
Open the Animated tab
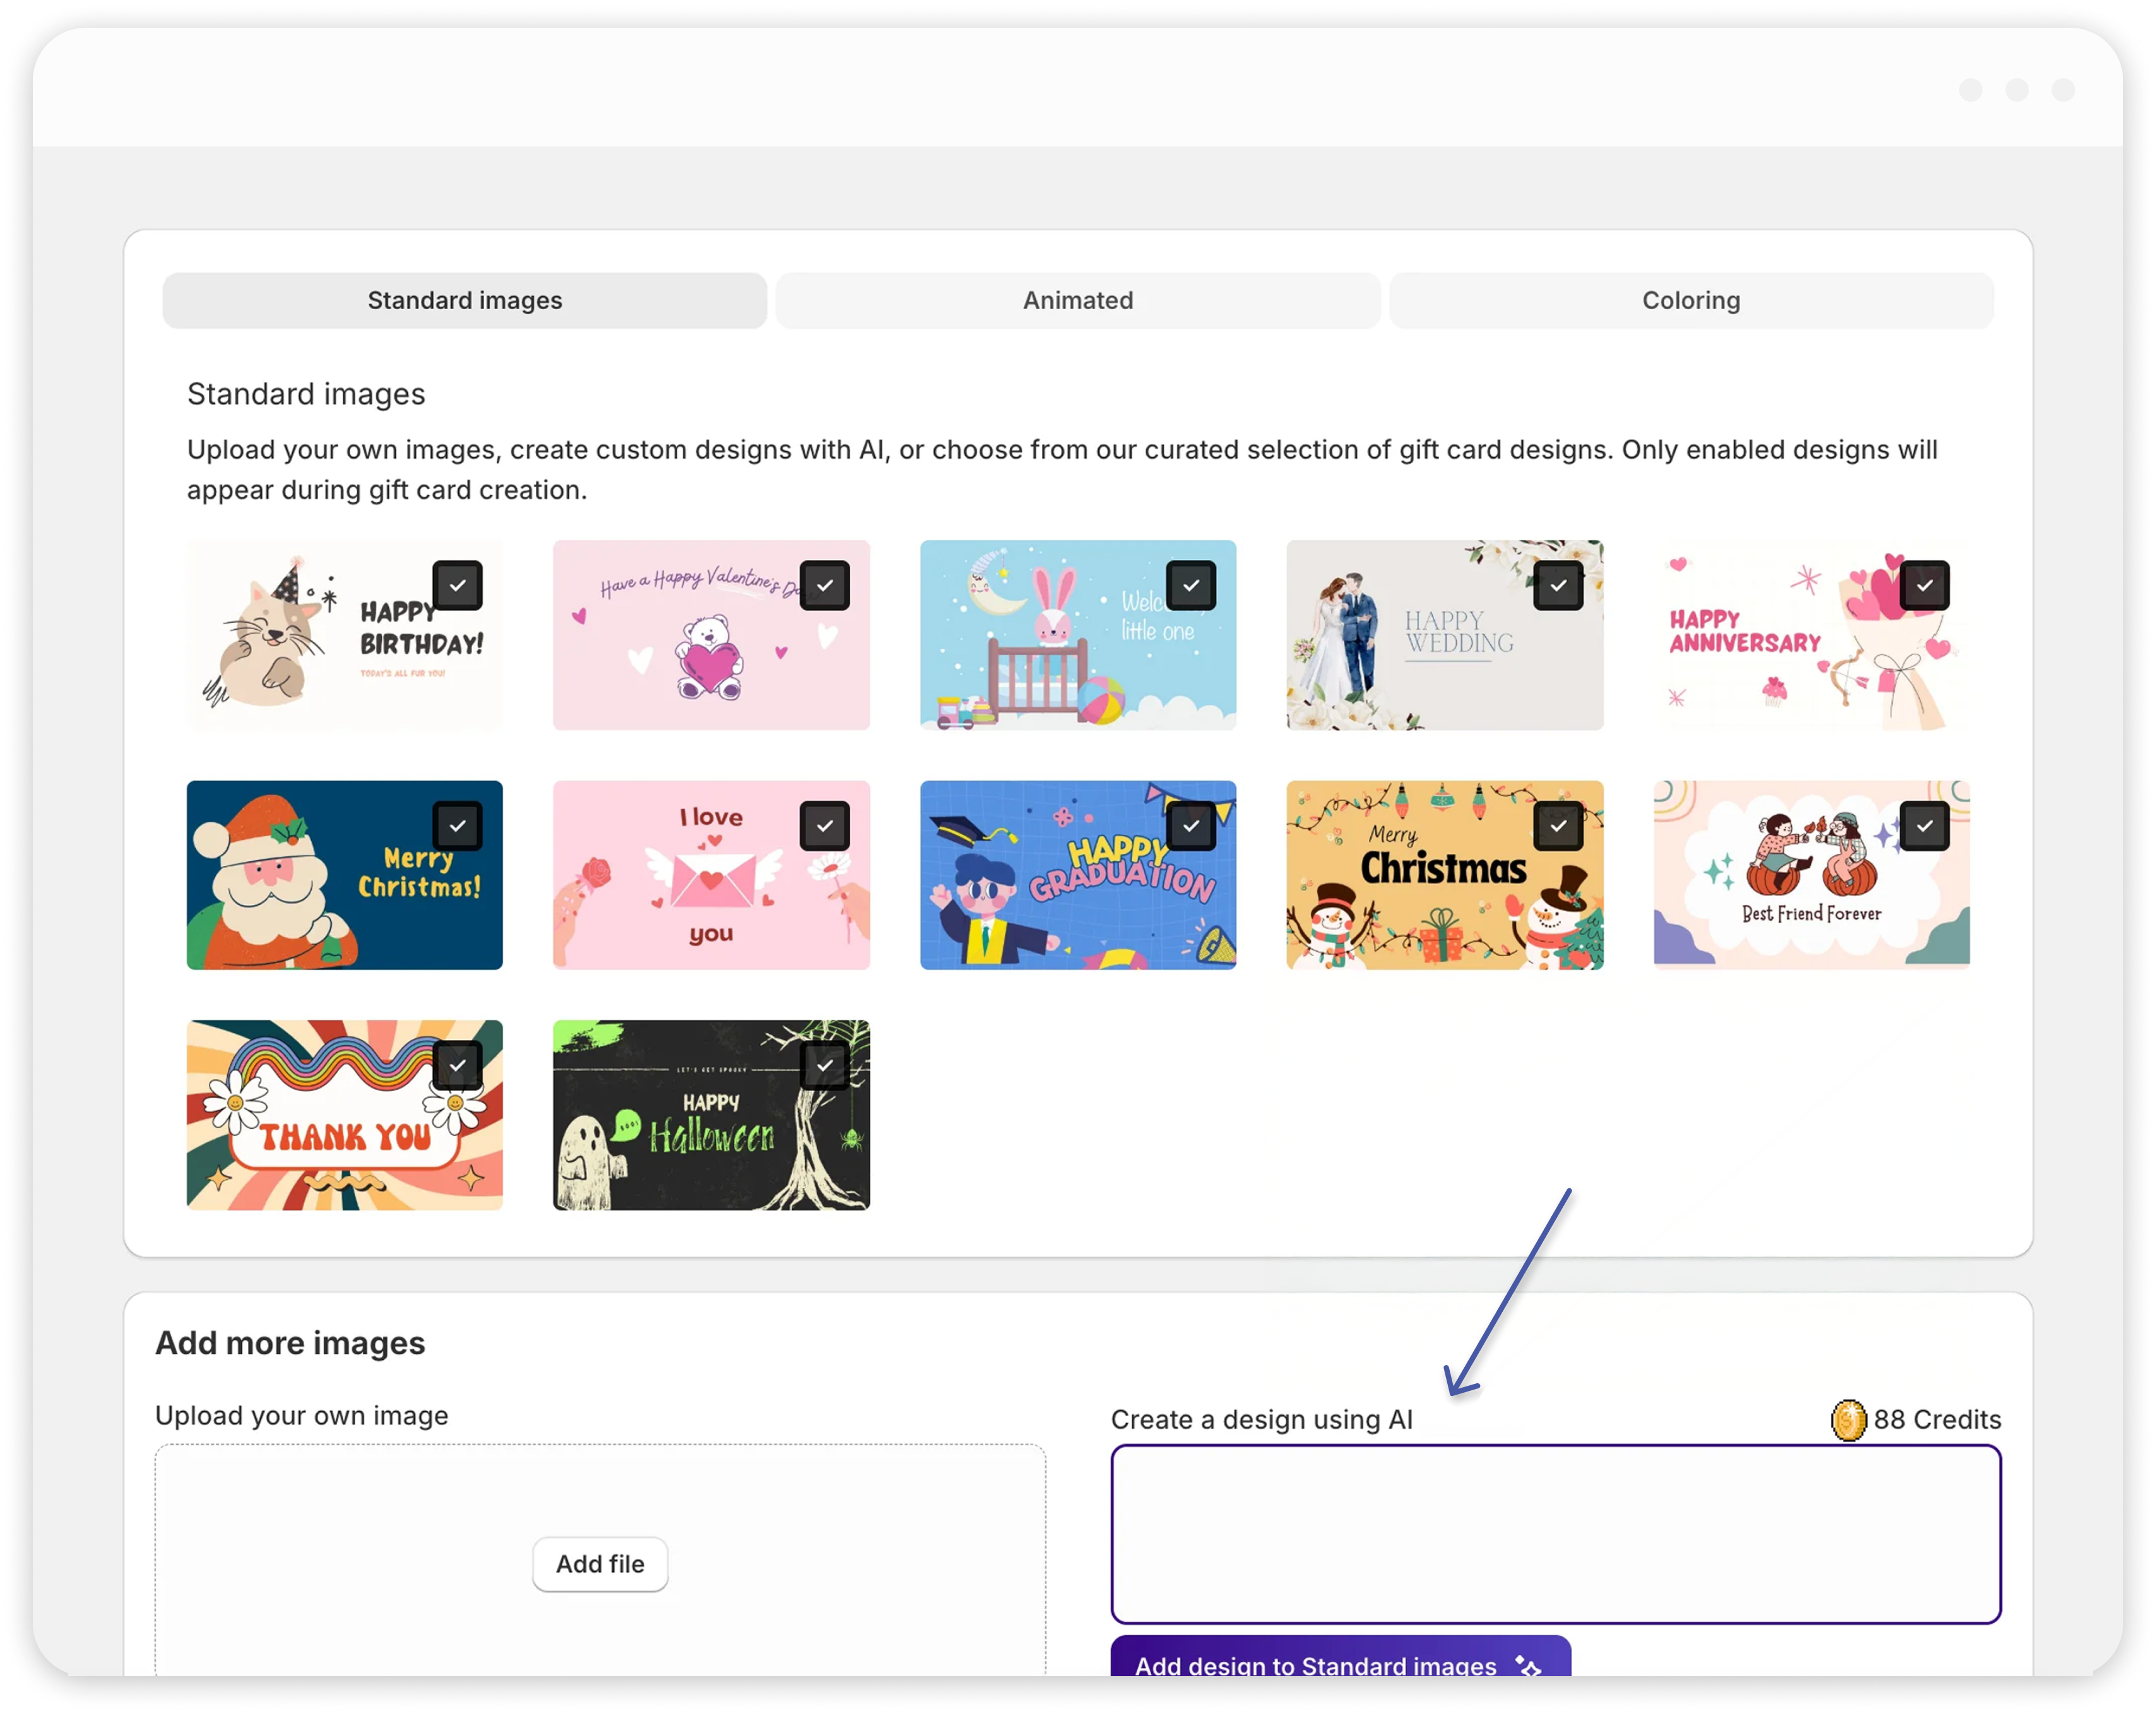1078,300
